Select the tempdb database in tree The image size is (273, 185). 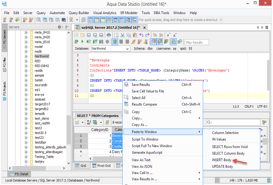point(40,114)
